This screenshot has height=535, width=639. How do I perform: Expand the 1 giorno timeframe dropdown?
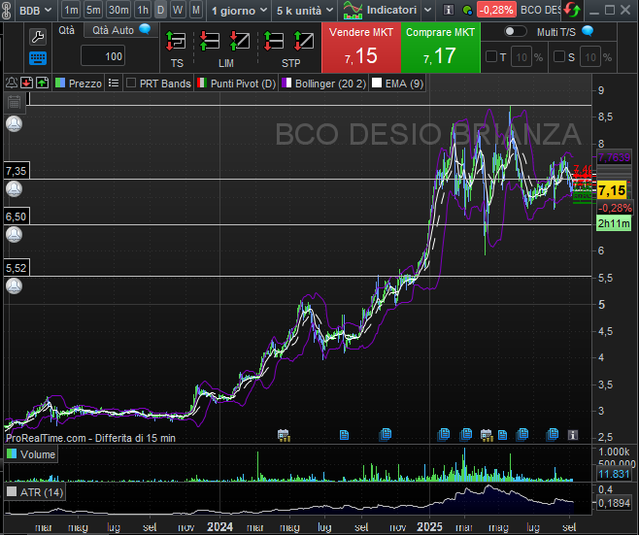coord(238,10)
